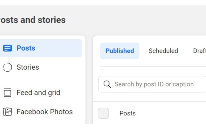Click the Posts column header label

click(127, 113)
